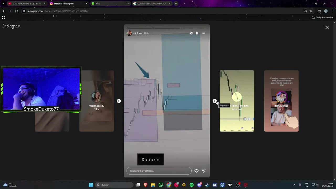Click the 'Responde a viicforex...' reply field

click(159, 171)
